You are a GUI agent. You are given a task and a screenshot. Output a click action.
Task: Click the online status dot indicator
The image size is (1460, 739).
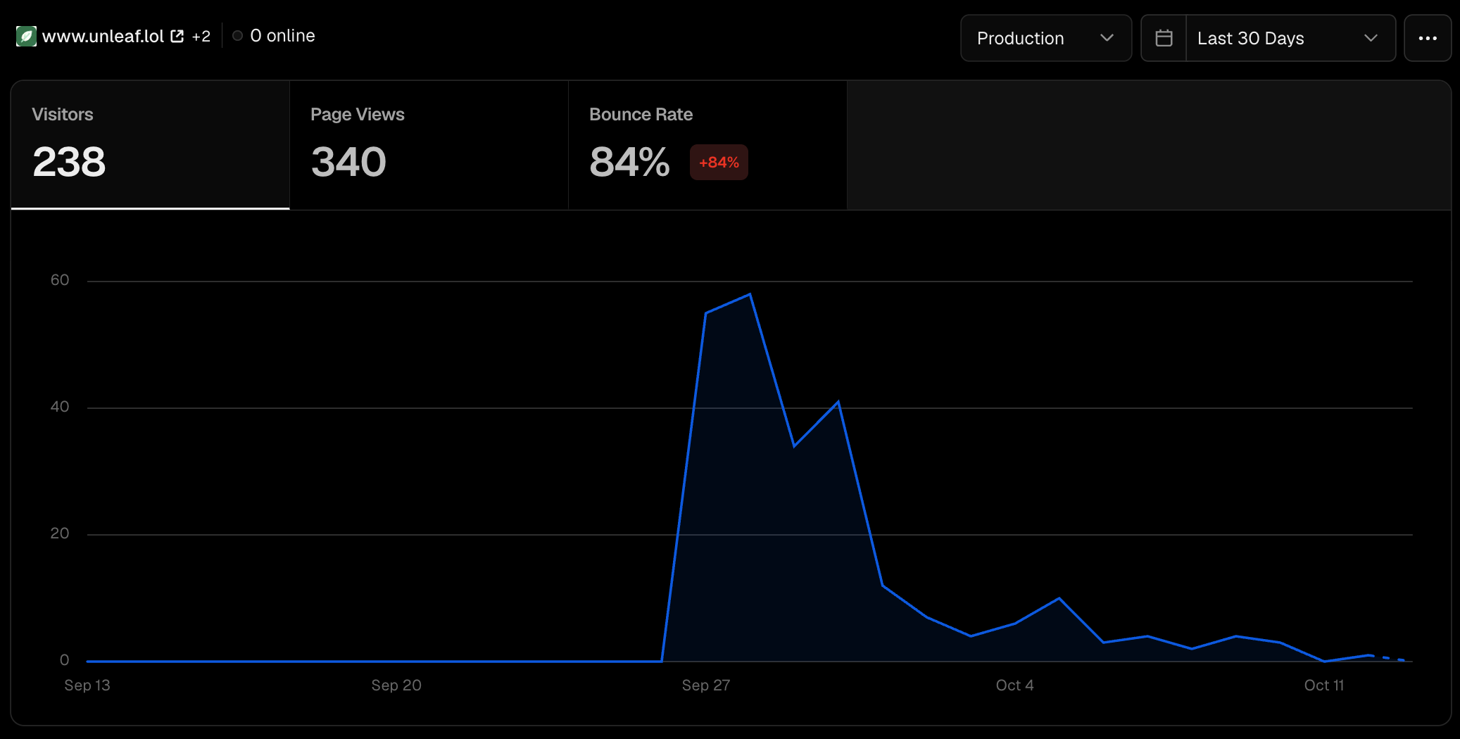[x=238, y=36]
